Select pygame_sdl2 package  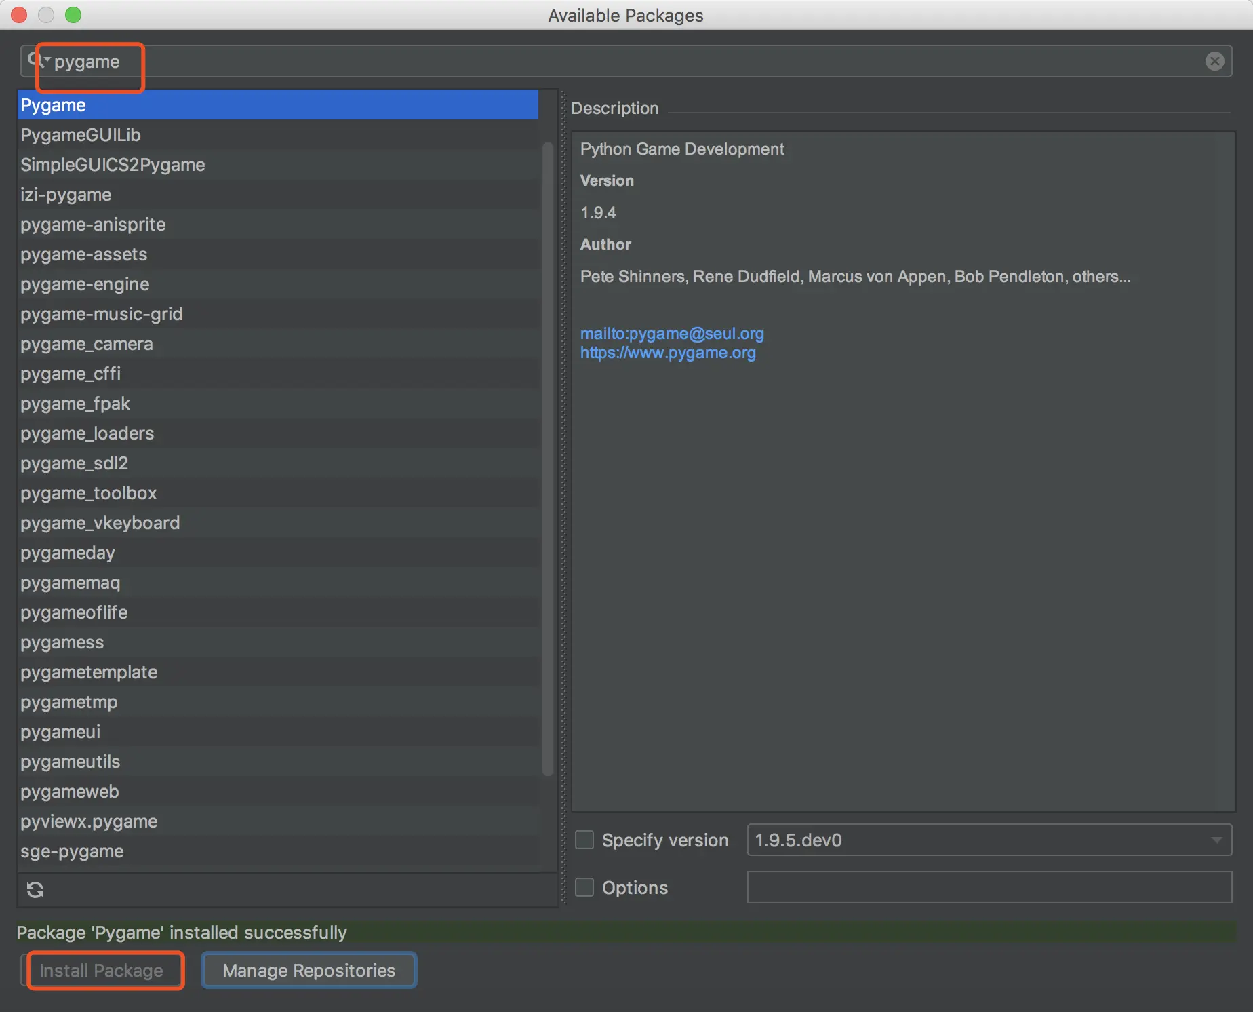[x=278, y=463]
